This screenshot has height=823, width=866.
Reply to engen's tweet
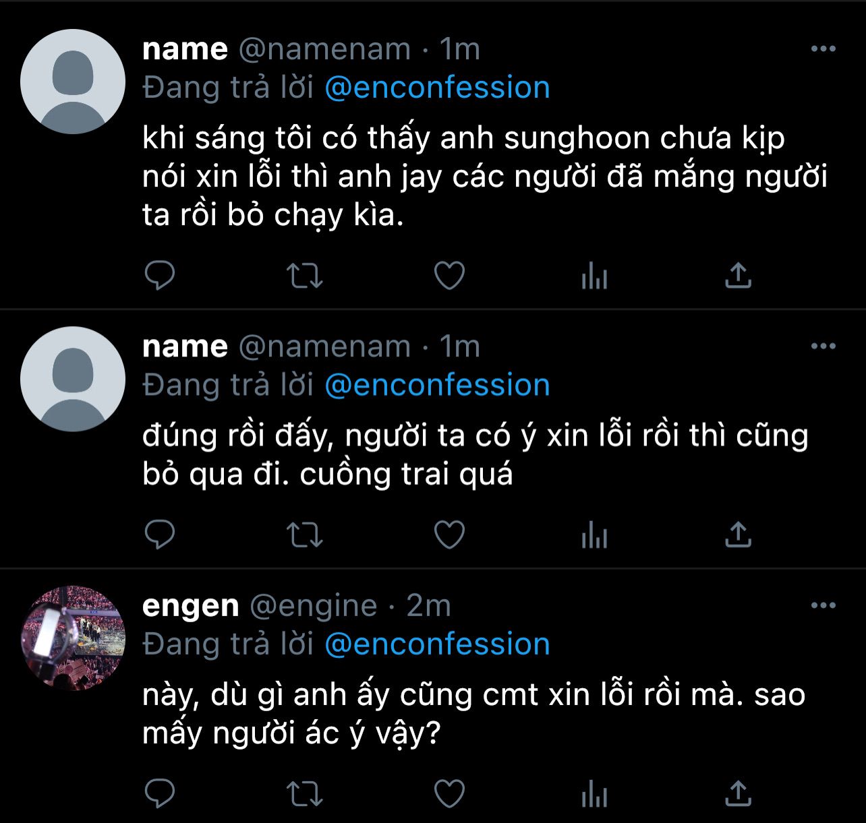tap(160, 793)
